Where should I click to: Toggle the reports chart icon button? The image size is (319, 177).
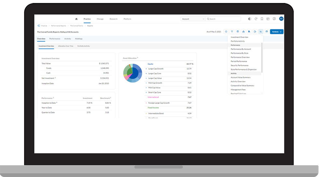tap(261, 32)
